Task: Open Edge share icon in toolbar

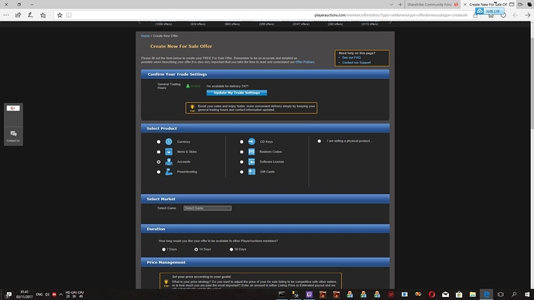Action: pos(18,15)
